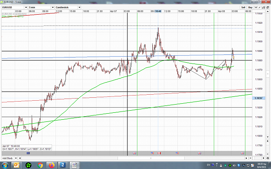271x169 pixels.
Task: Click the Add Study button
Action: click(x=8, y=158)
